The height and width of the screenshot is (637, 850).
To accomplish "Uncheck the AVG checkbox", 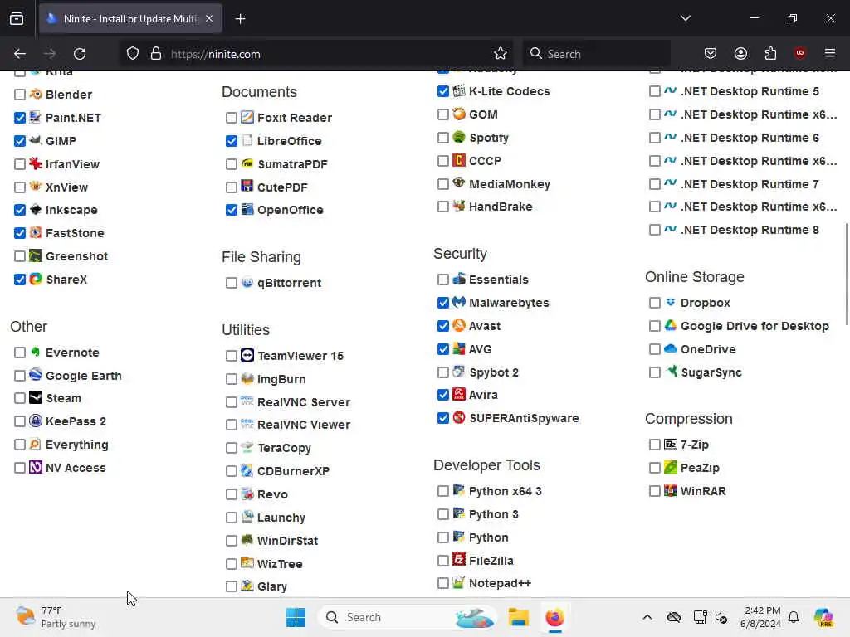I will (443, 349).
